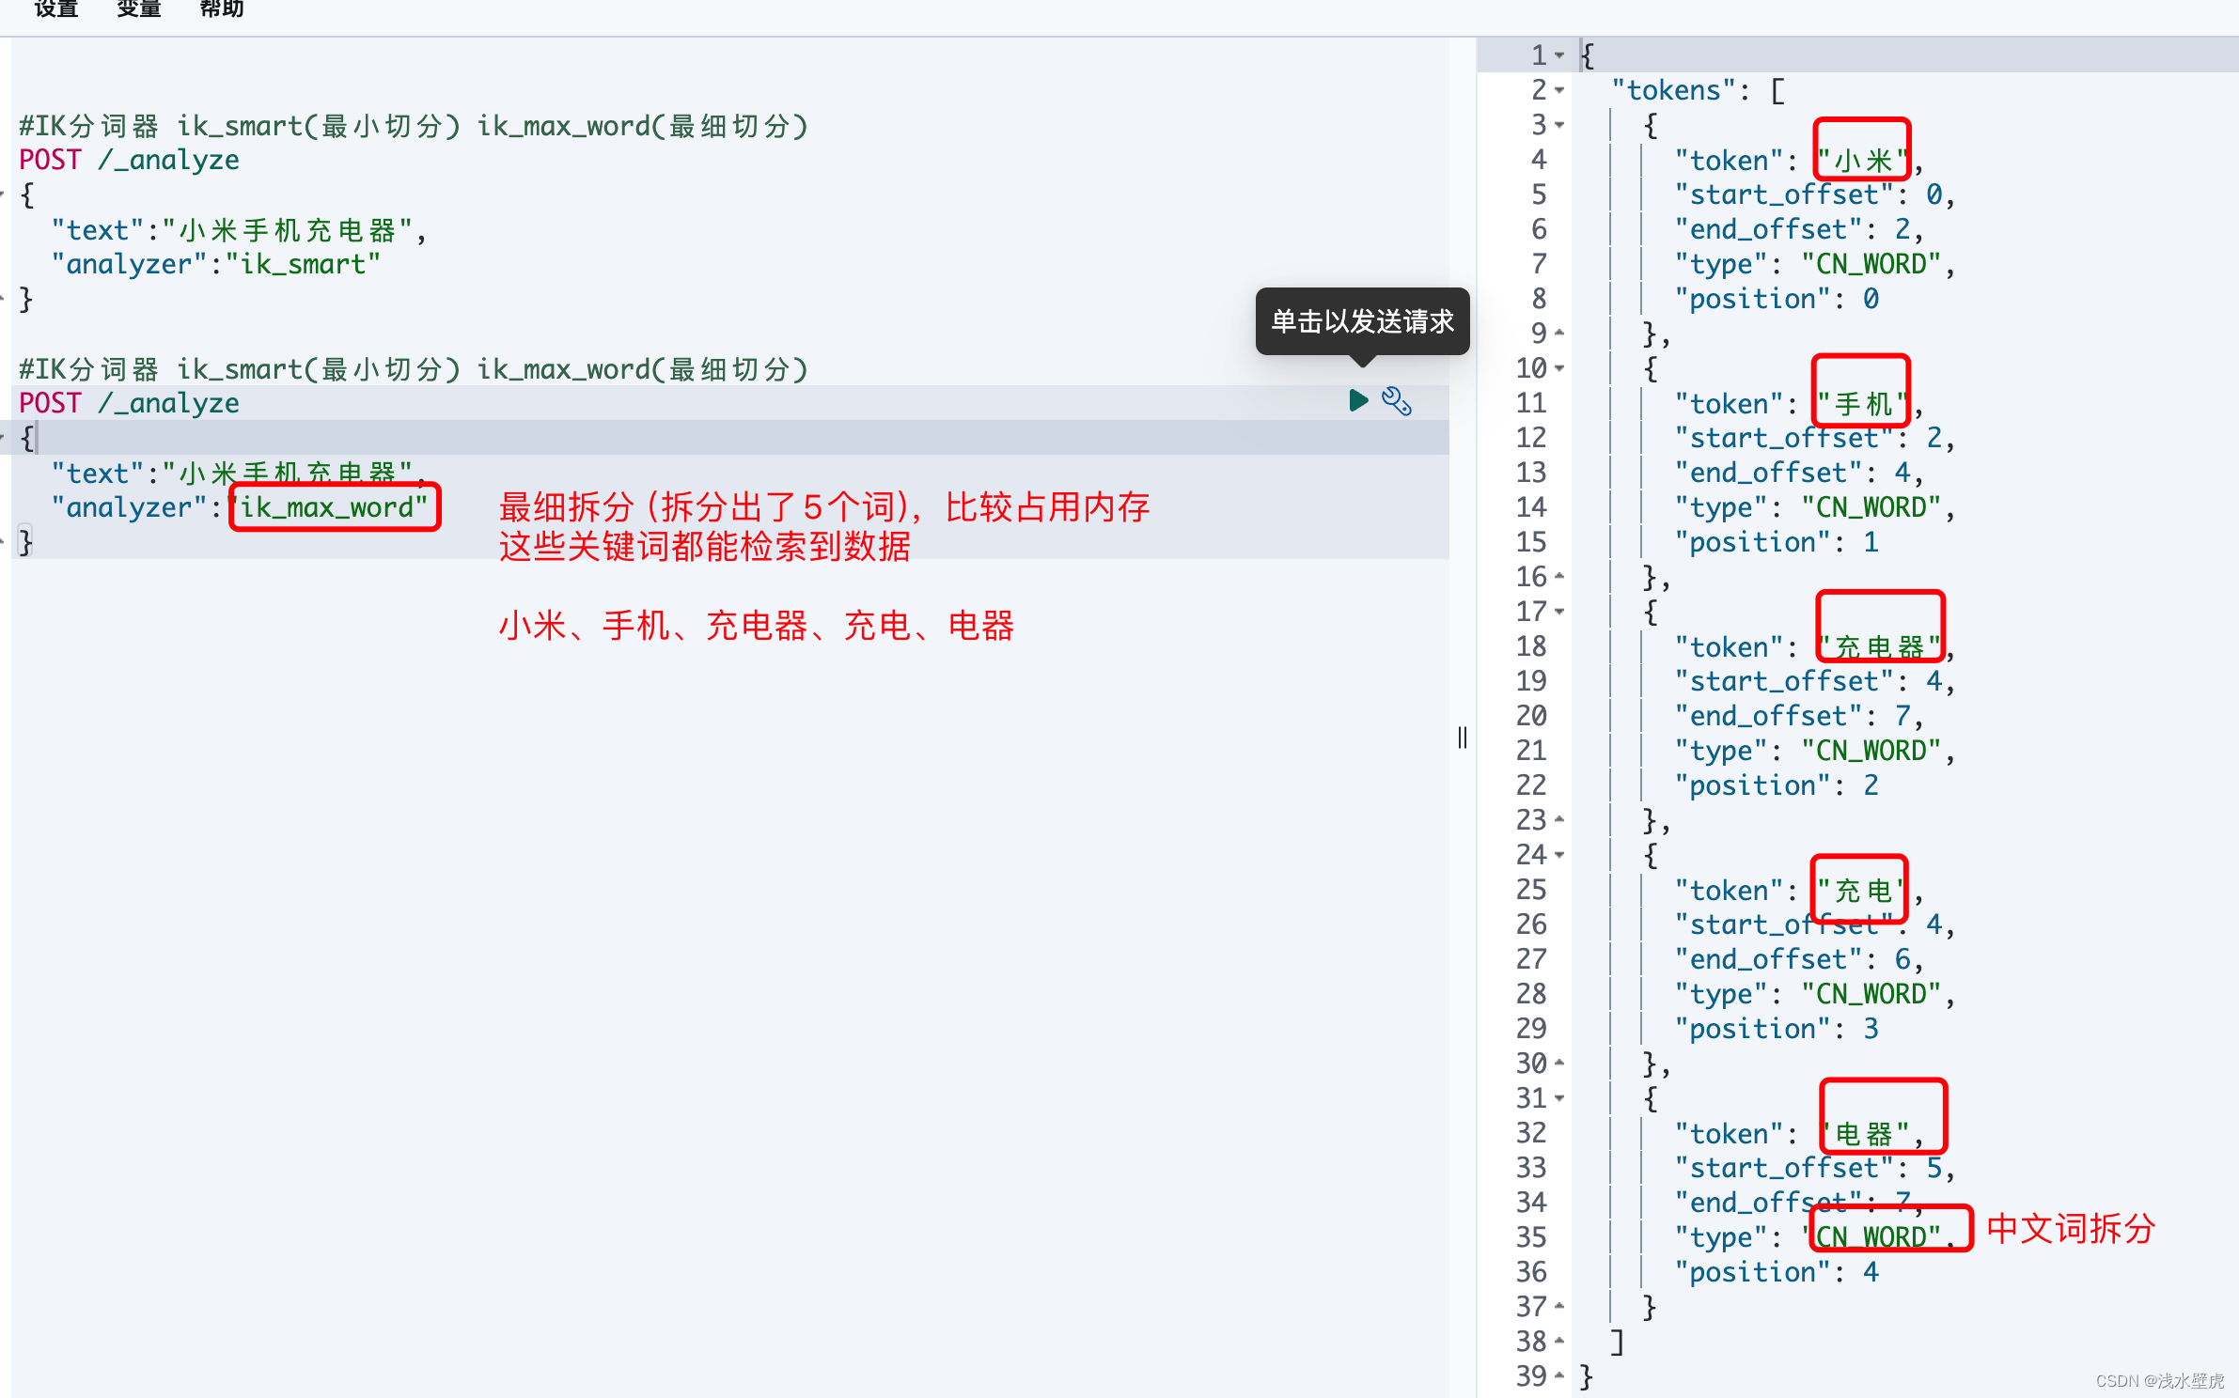Click the ik_smart analyzer value
The width and height of the screenshot is (2239, 1398).
tap(303, 265)
